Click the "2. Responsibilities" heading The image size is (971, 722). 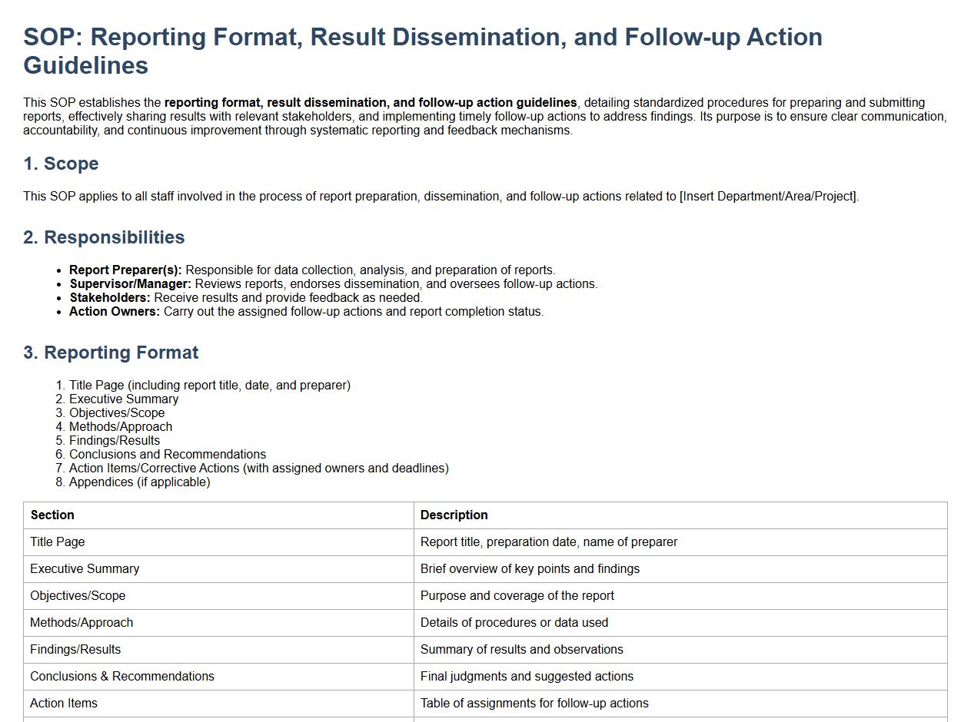(x=104, y=237)
